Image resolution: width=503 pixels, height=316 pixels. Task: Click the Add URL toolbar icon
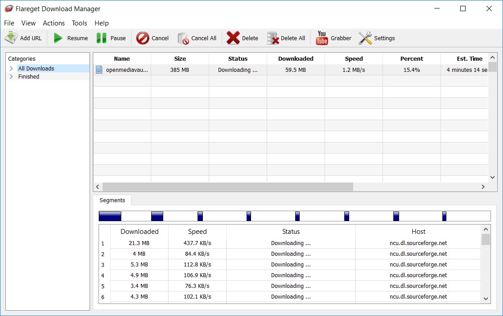[x=12, y=38]
